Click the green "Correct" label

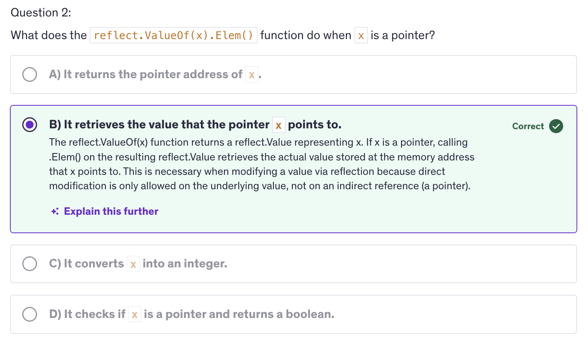click(x=528, y=126)
